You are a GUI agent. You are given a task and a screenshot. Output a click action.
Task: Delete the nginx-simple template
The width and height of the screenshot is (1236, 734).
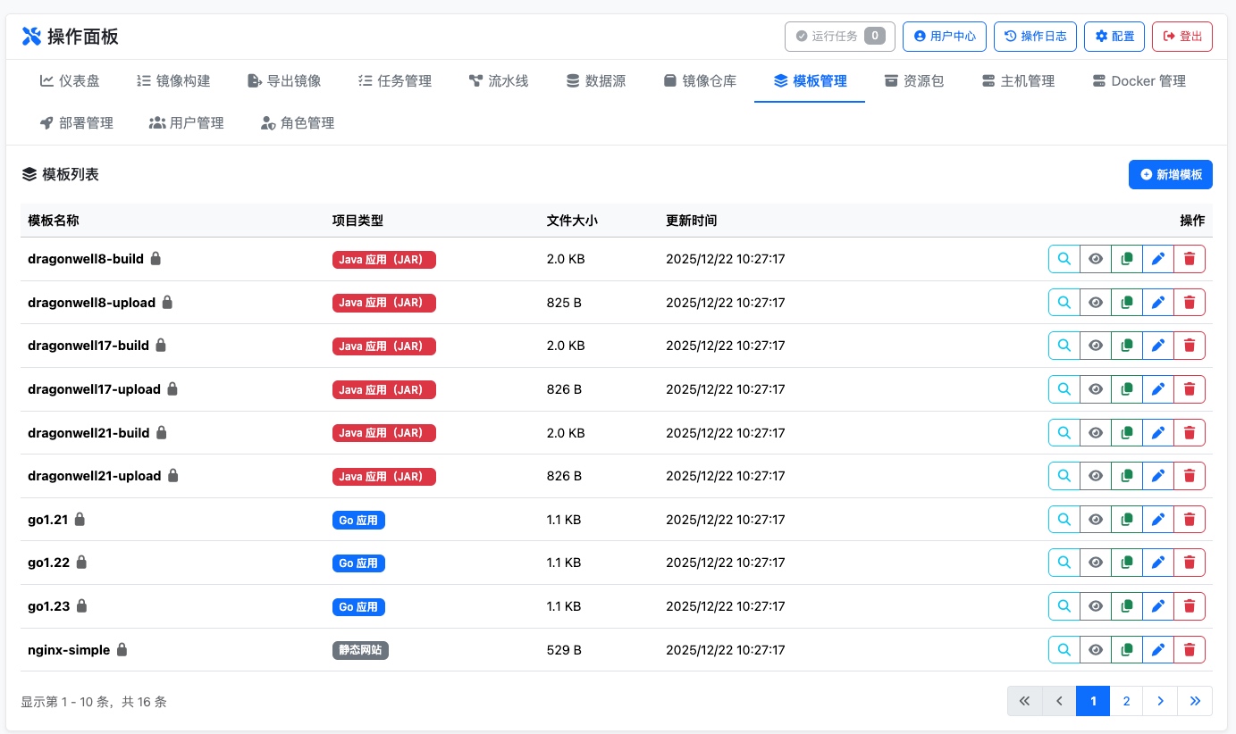[x=1190, y=649]
